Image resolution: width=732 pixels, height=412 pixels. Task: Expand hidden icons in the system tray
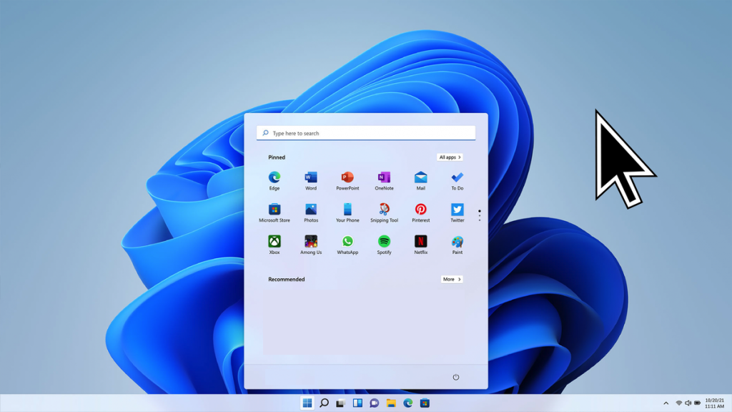[666, 403]
